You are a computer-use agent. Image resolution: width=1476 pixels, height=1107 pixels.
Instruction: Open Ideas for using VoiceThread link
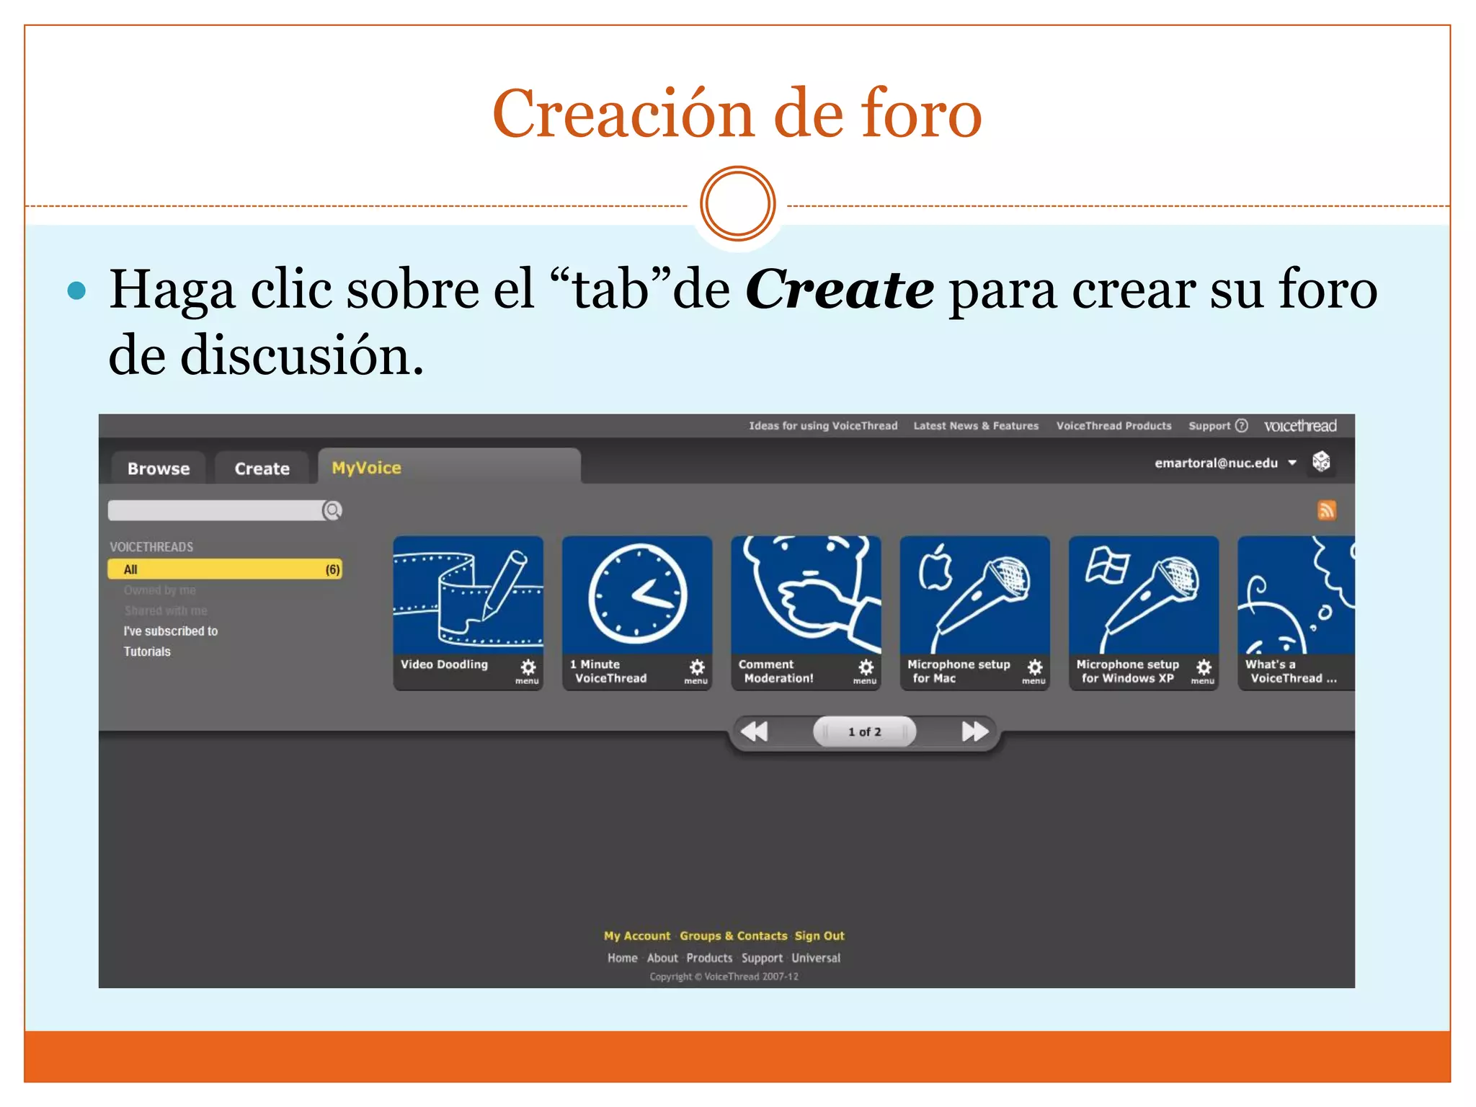point(823,426)
